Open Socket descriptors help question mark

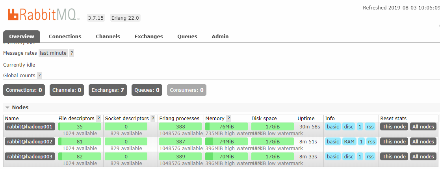153,118
